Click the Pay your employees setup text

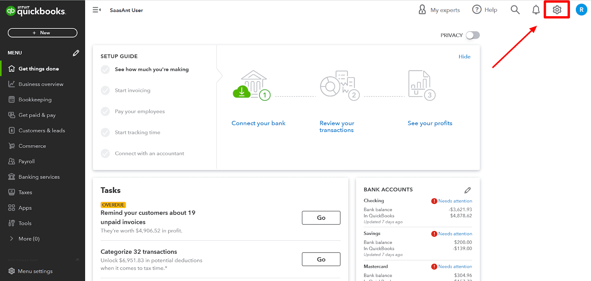(x=140, y=111)
